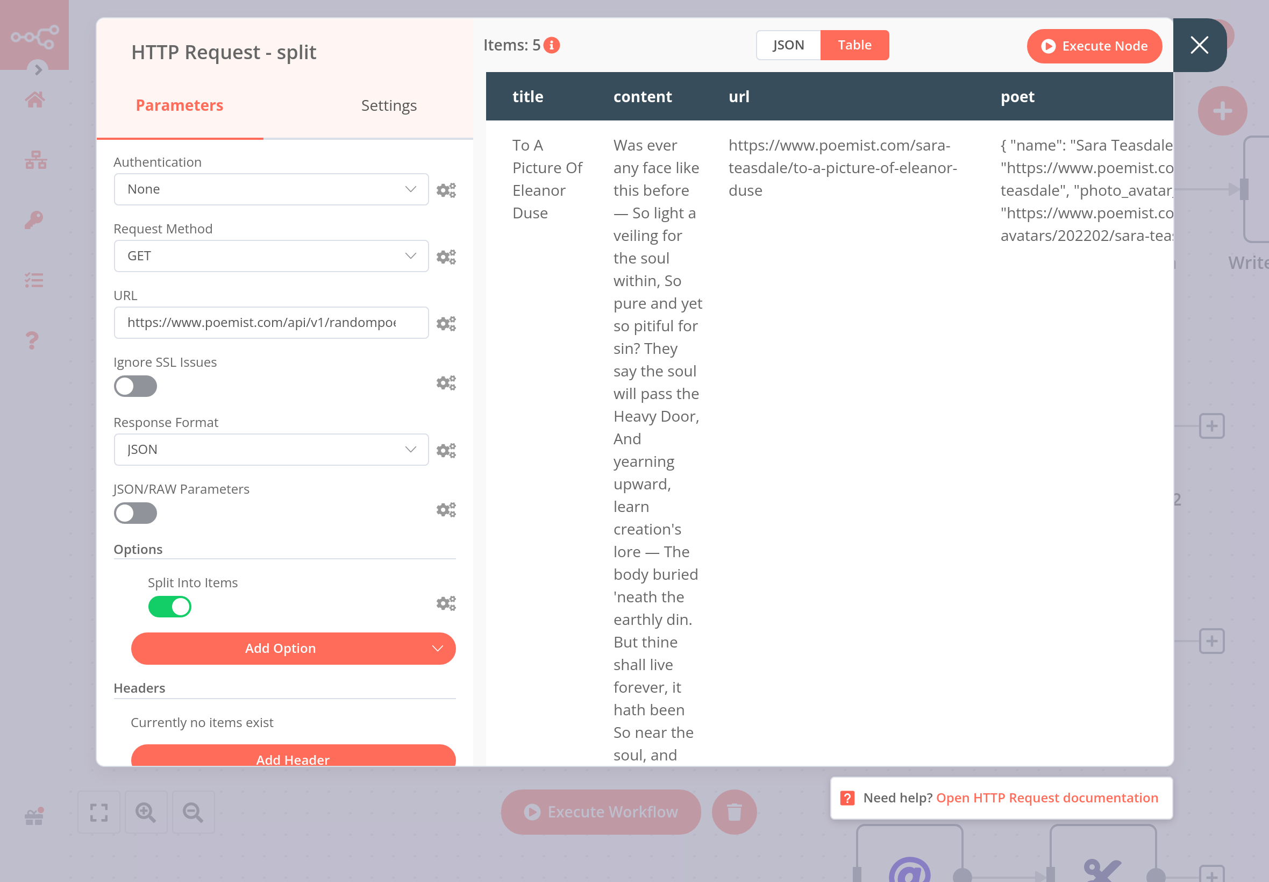This screenshot has width=1269, height=882.
Task: Open parameter options gear for Response Format
Action: [445, 450]
